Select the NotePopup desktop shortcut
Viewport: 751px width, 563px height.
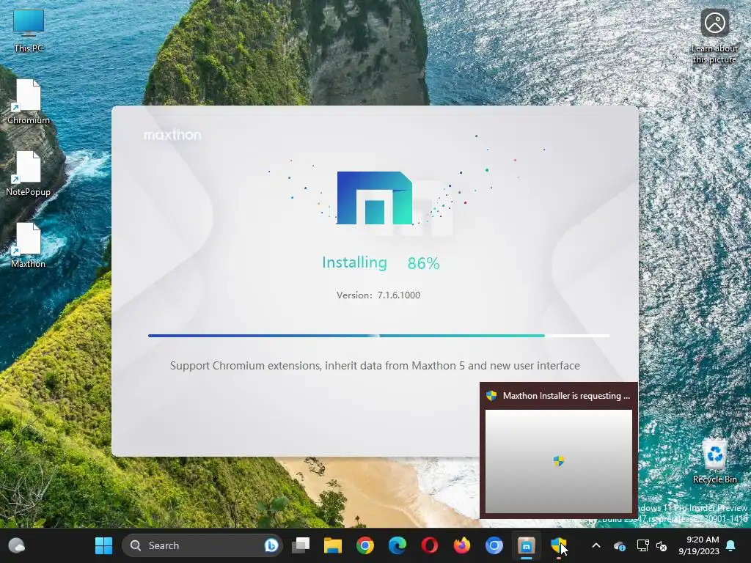point(29,173)
